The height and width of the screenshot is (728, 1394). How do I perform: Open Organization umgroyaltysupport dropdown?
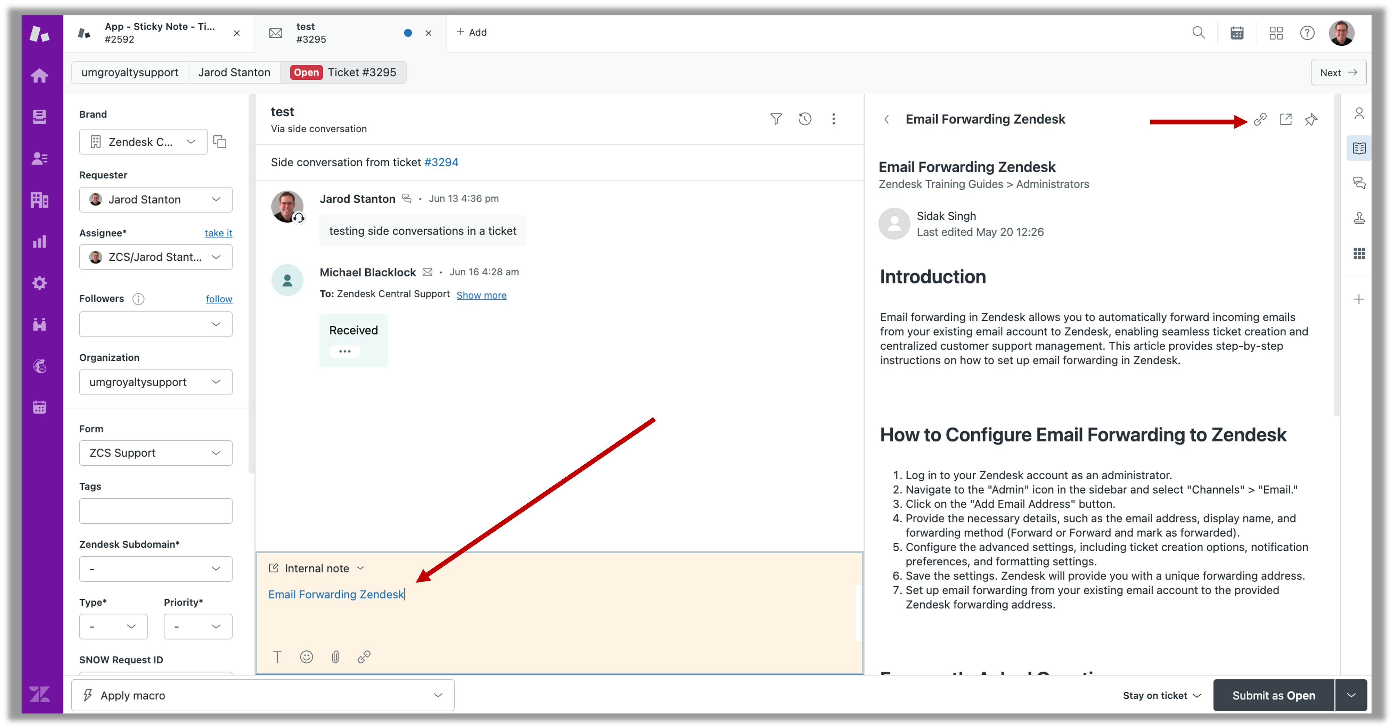pyautogui.click(x=156, y=382)
